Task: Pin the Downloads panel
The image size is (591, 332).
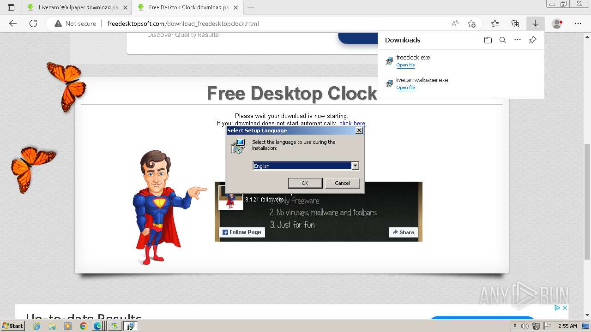Action: click(x=532, y=40)
